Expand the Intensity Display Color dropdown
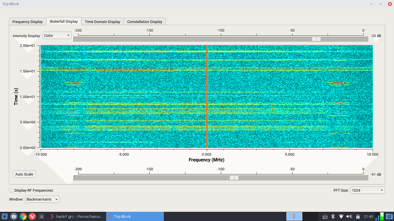 (57, 35)
